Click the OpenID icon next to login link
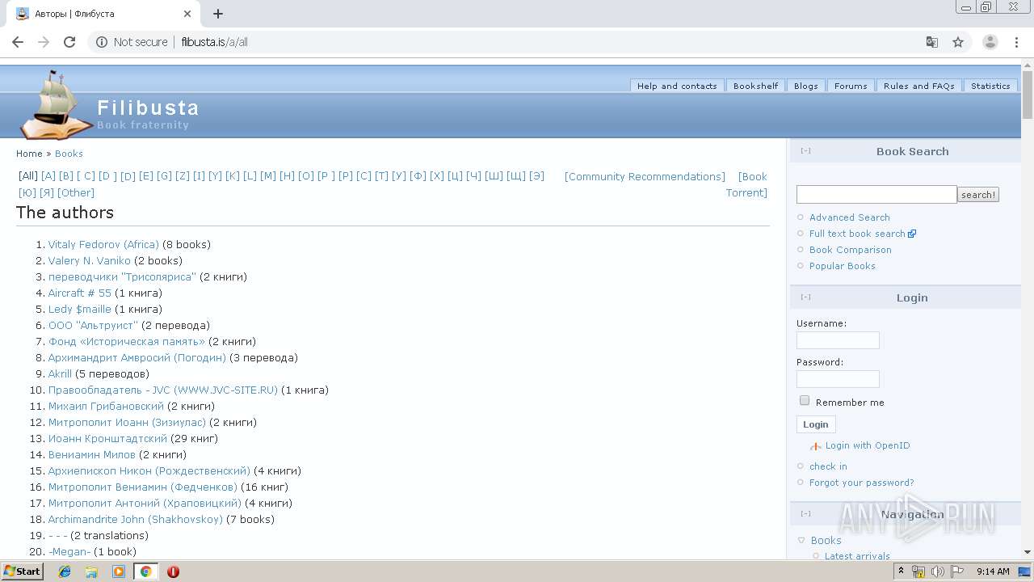This screenshot has width=1034, height=582. [x=815, y=446]
